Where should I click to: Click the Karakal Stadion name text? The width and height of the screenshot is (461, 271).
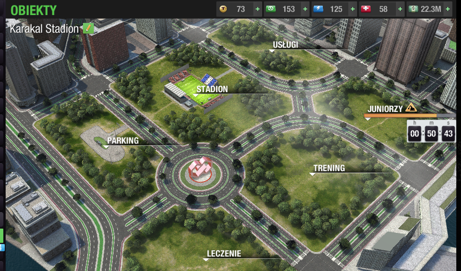44,29
